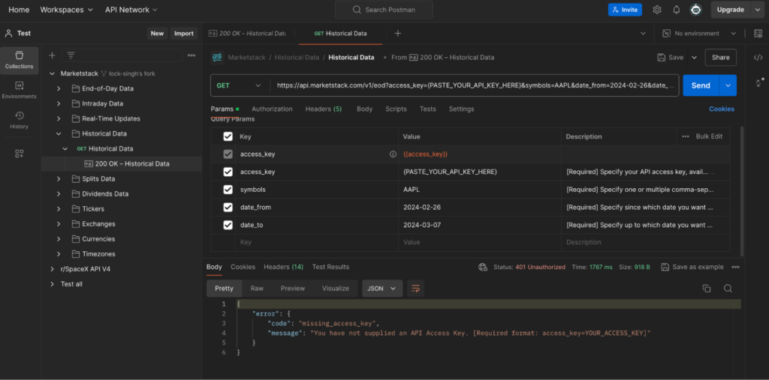This screenshot has height=380, width=769.
Task: Open the JSON format dropdown
Action: [x=382, y=289]
